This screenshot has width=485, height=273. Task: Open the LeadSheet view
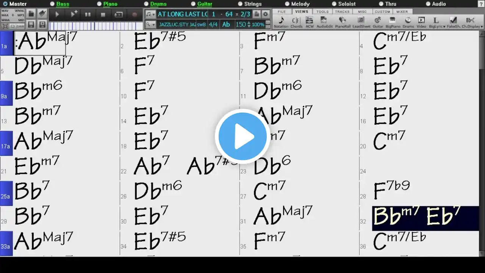click(x=361, y=22)
